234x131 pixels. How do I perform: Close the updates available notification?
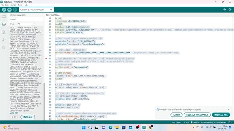pos(229,110)
